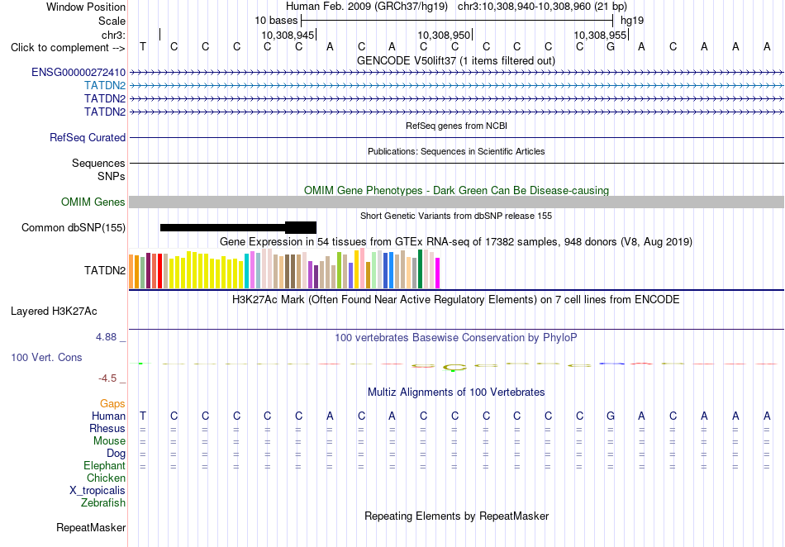Click the hg19 text beside the scale bar
Screen dimensions: 785x547
[632, 21]
